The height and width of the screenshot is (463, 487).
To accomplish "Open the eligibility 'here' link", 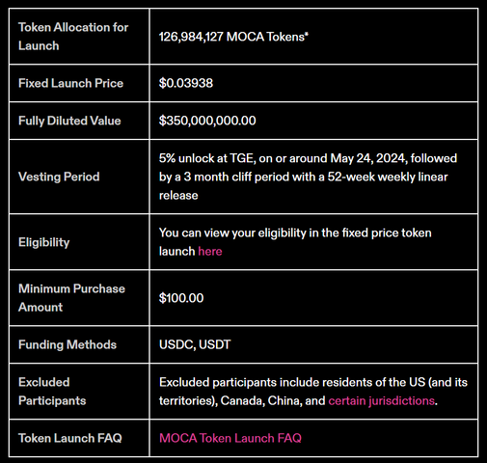I will [210, 251].
